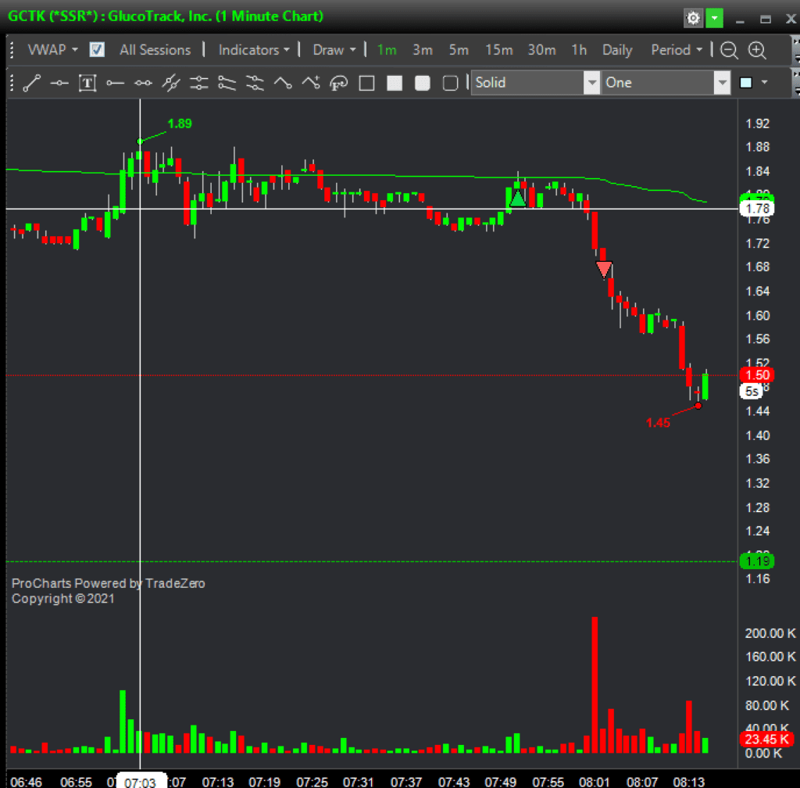The width and height of the screenshot is (800, 788).
Task: Click the green buy triangle marker on chart
Action: coord(517,199)
